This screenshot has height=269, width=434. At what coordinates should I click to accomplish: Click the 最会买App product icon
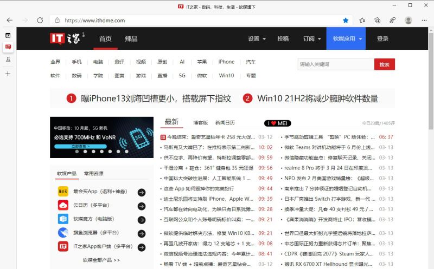point(63,192)
